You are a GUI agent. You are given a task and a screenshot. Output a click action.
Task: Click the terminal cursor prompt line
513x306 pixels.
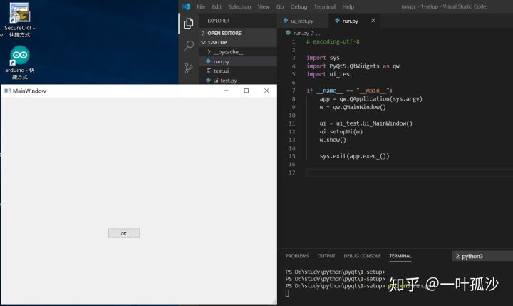(287, 294)
